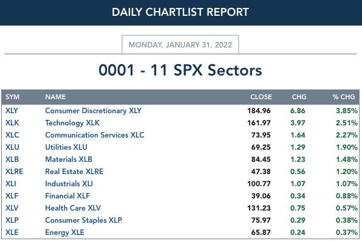Image resolution: width=362 pixels, height=241 pixels.
Task: Click the XLK symbol link
Action: pos(12,123)
